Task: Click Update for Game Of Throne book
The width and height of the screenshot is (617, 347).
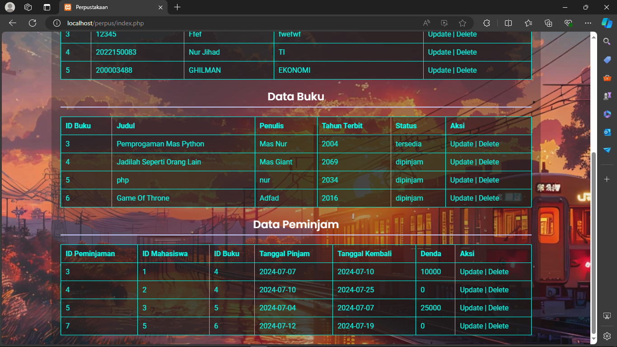Action: click(x=461, y=198)
